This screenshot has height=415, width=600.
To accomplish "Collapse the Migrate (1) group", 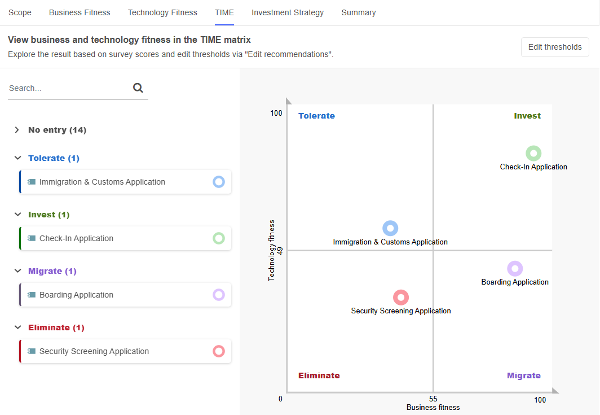I will pyautogui.click(x=17, y=271).
